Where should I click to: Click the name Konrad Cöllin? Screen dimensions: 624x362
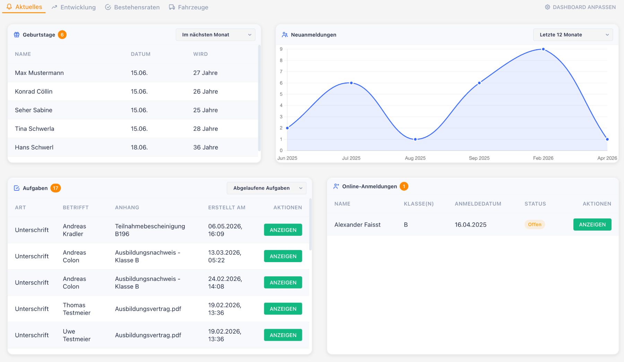(34, 92)
